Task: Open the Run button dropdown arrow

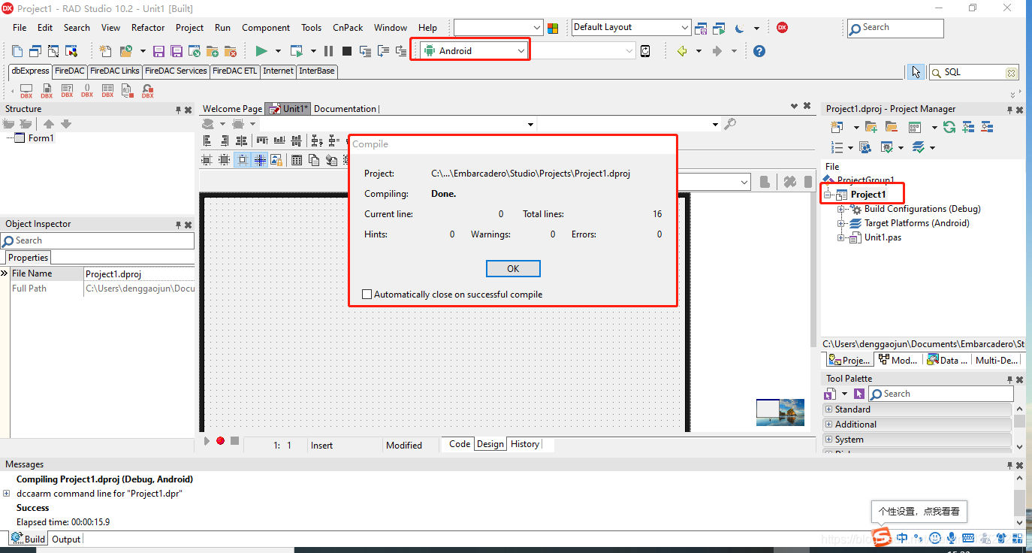Action: coord(278,51)
